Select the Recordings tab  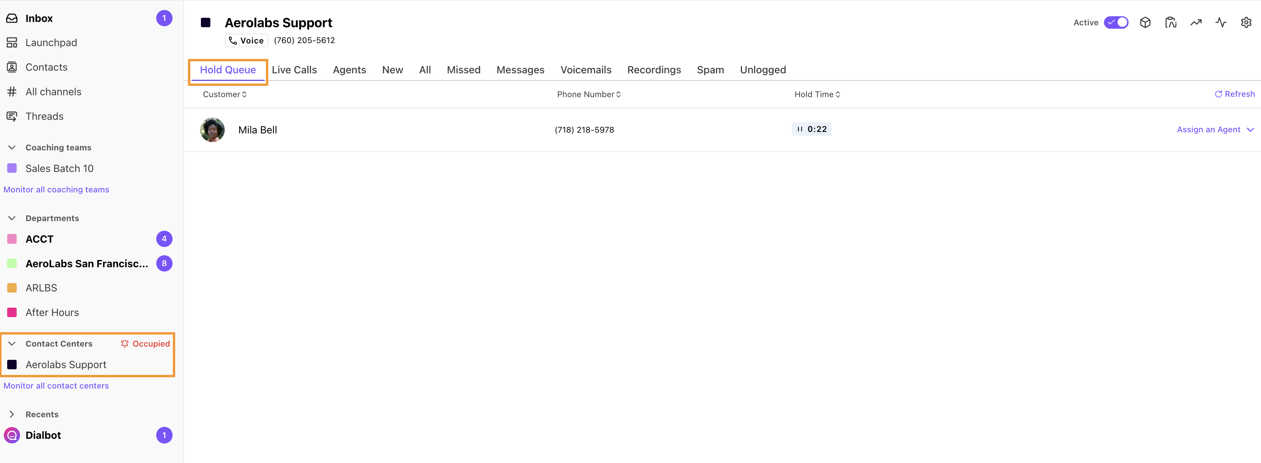[653, 69]
